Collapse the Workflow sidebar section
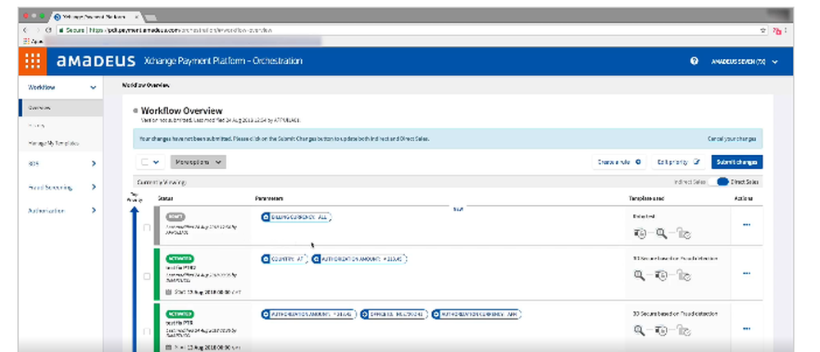 [93, 88]
